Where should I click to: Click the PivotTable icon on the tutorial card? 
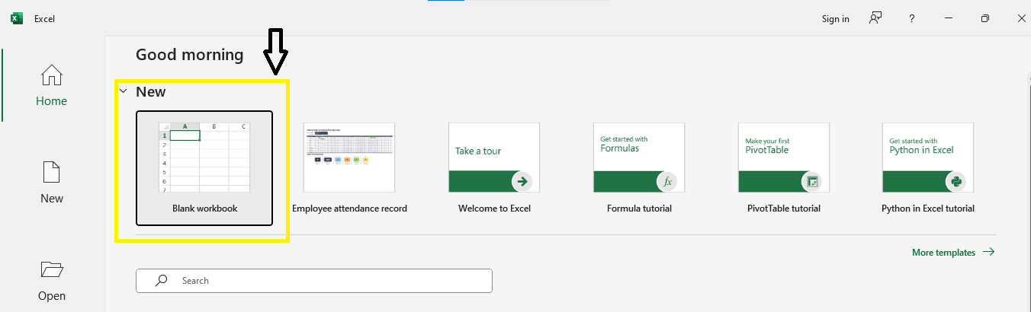click(812, 181)
